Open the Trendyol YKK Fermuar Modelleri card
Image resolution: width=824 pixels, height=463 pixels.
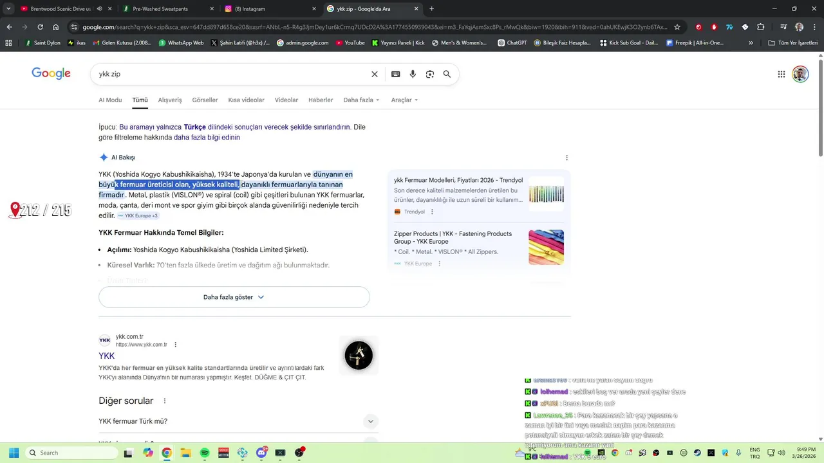[x=479, y=195]
